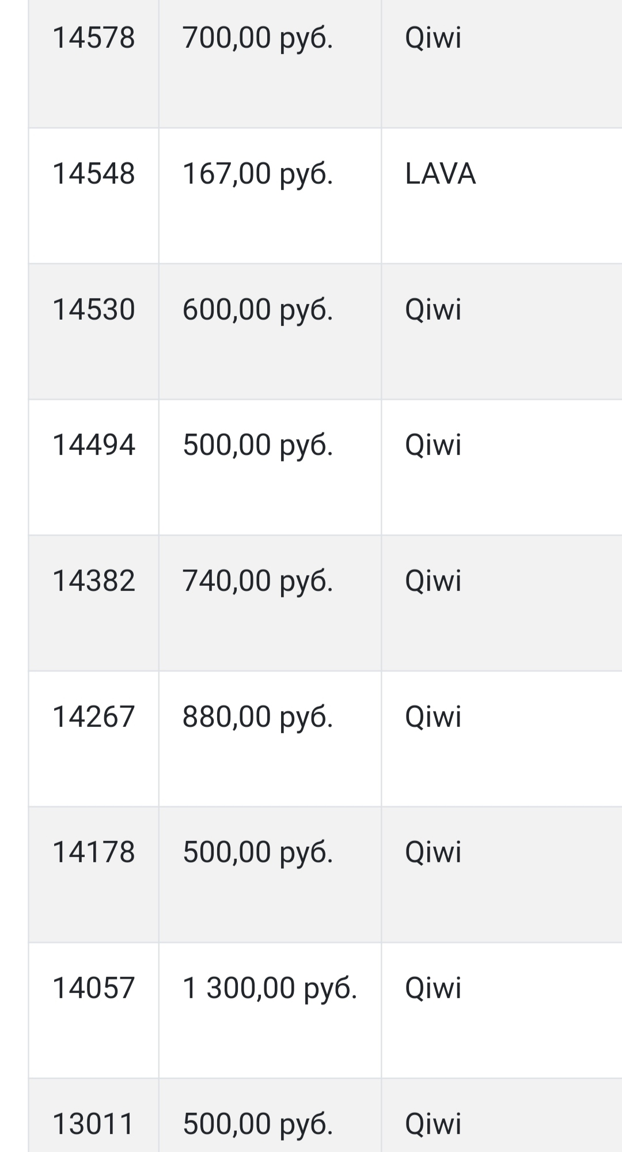Click transaction ID 14178
Viewport: 622px width, 1152px height.
pyautogui.click(x=93, y=852)
